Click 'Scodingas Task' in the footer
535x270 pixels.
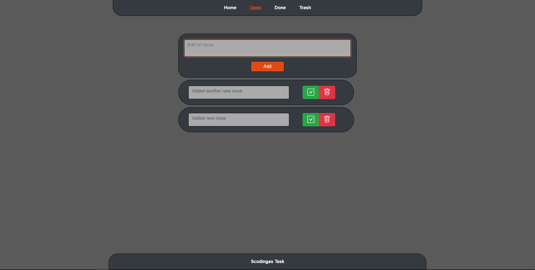point(267,261)
